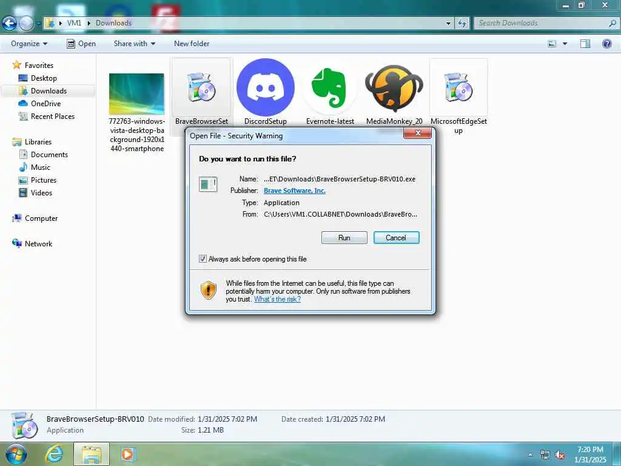Click the Cancel button
This screenshot has width=621, height=466.
(x=396, y=238)
